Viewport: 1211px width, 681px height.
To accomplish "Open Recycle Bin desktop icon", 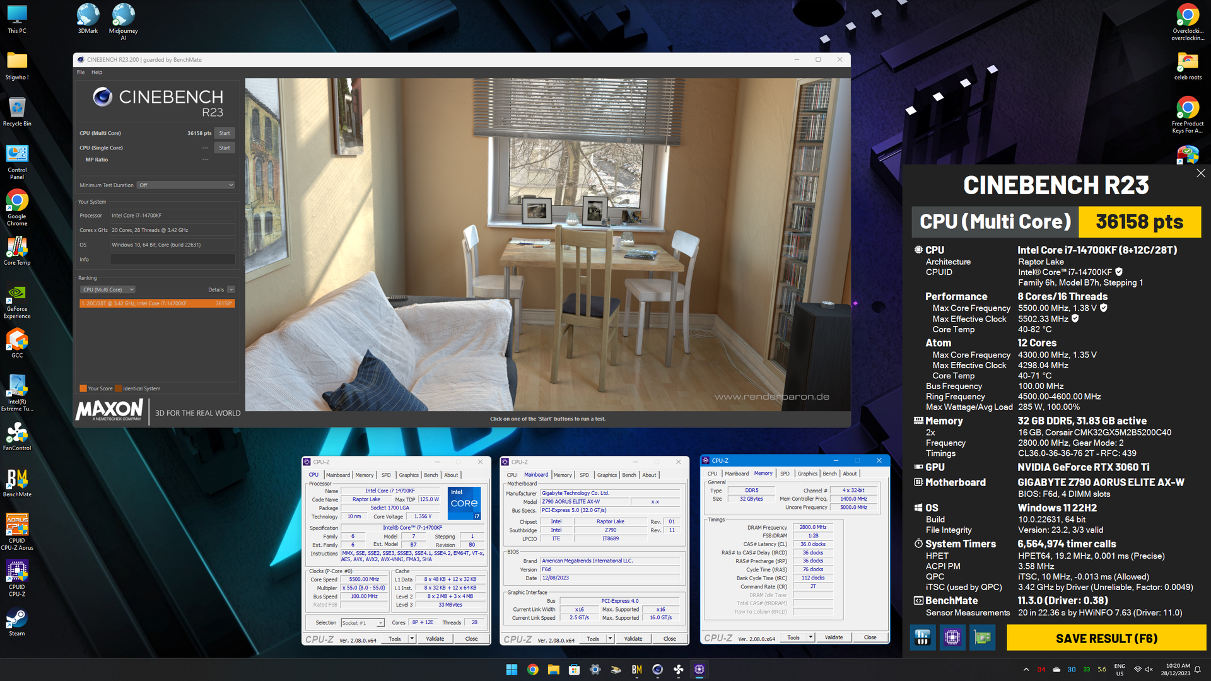I will [17, 112].
